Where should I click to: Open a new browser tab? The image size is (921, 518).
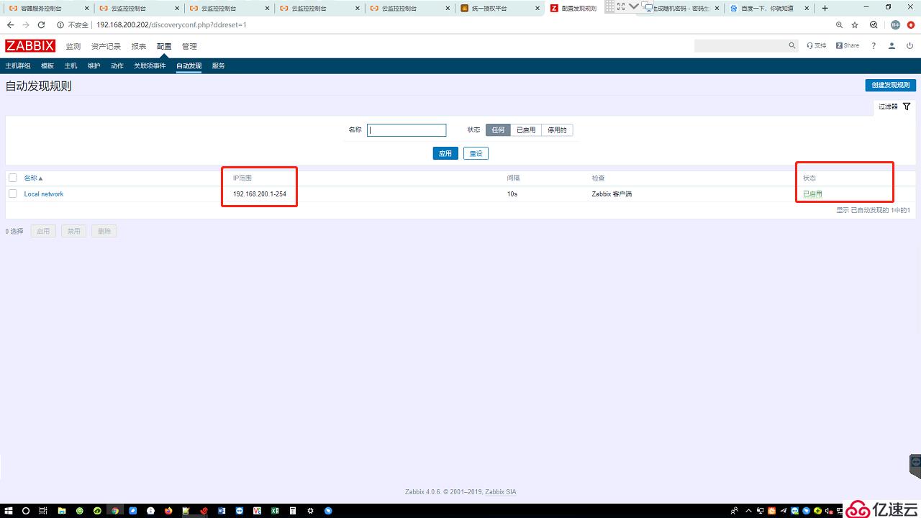pos(825,8)
